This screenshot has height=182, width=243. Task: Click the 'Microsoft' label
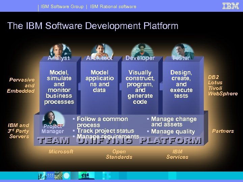click(x=61, y=151)
